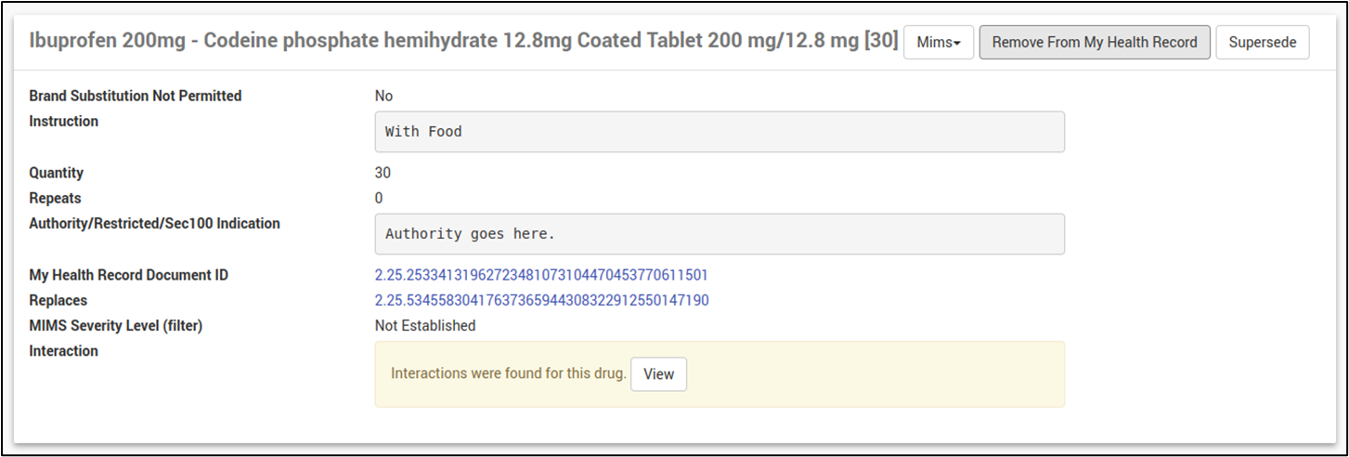Click the Brand Substitution Not Permitted label
The width and height of the screenshot is (1349, 457).
click(136, 96)
